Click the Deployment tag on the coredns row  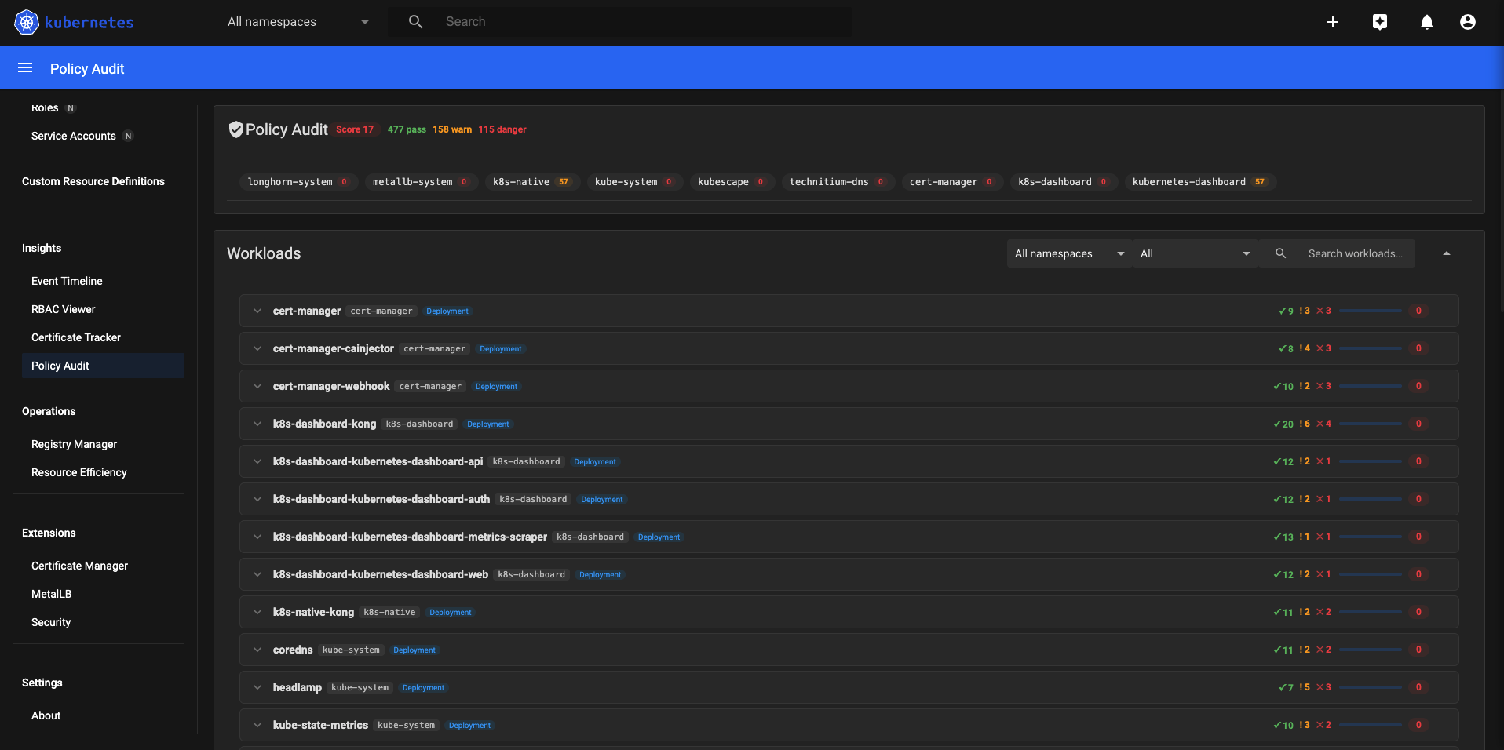pos(414,650)
